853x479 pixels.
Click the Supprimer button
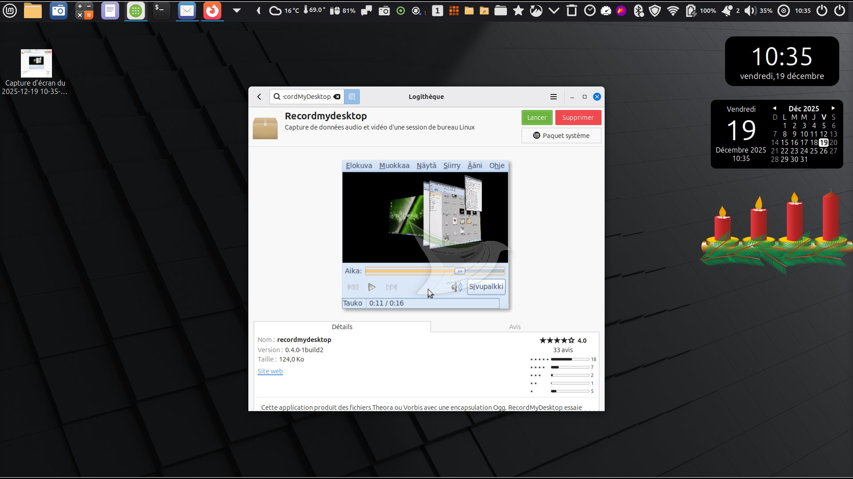578,118
